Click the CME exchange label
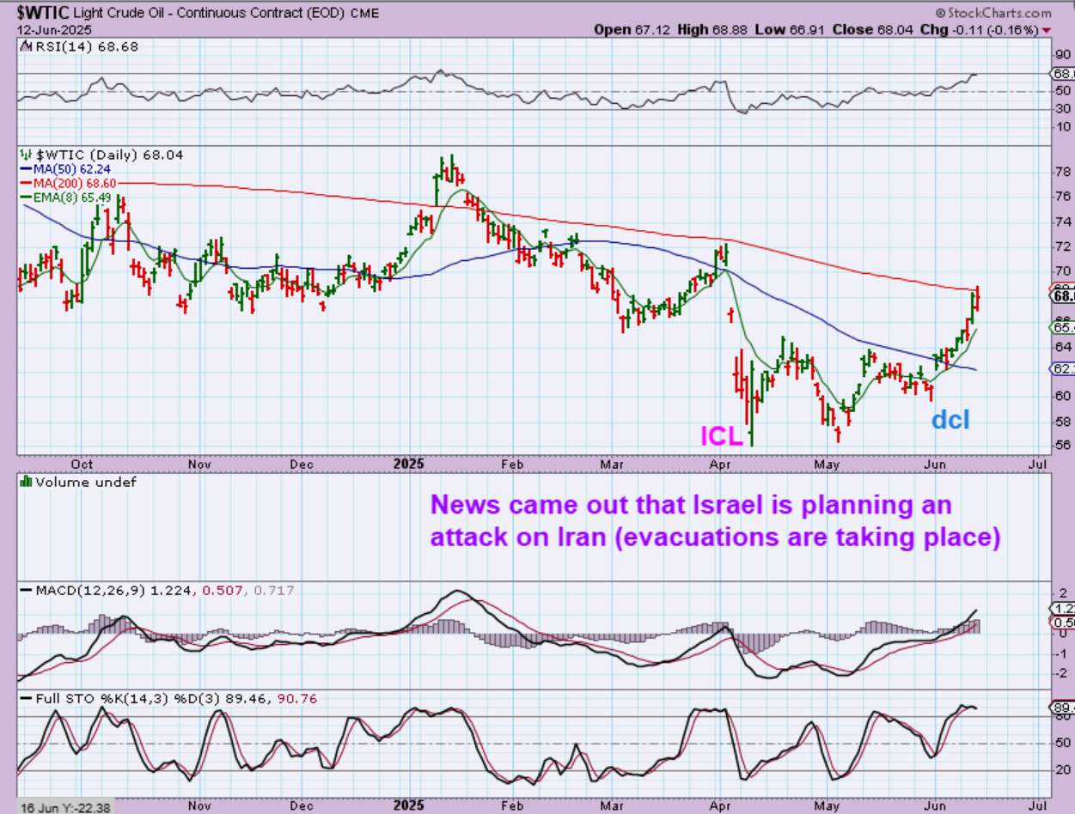 click(364, 14)
